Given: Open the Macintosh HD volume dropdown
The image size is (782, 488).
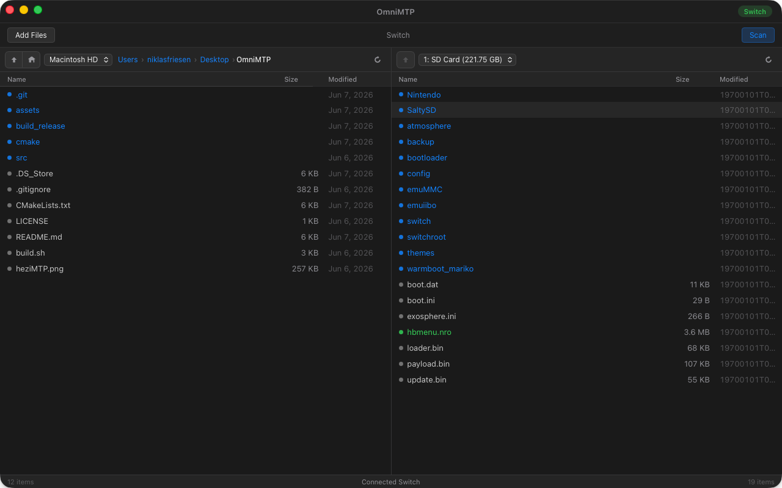Looking at the screenshot, I should point(78,60).
